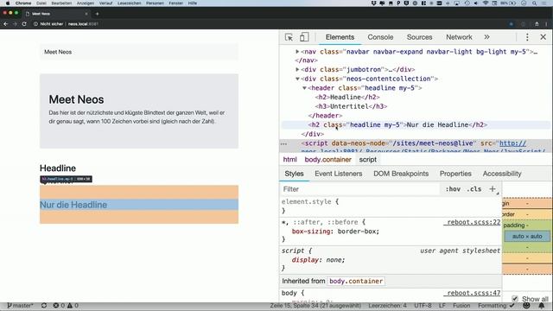Viewport: 553px width, 311px height.
Task: Click the element.style rule block
Action: point(391,206)
